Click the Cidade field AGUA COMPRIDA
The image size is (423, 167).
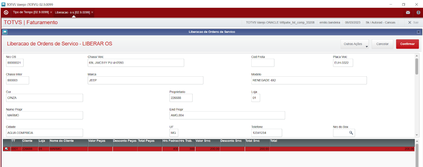tap(44, 133)
